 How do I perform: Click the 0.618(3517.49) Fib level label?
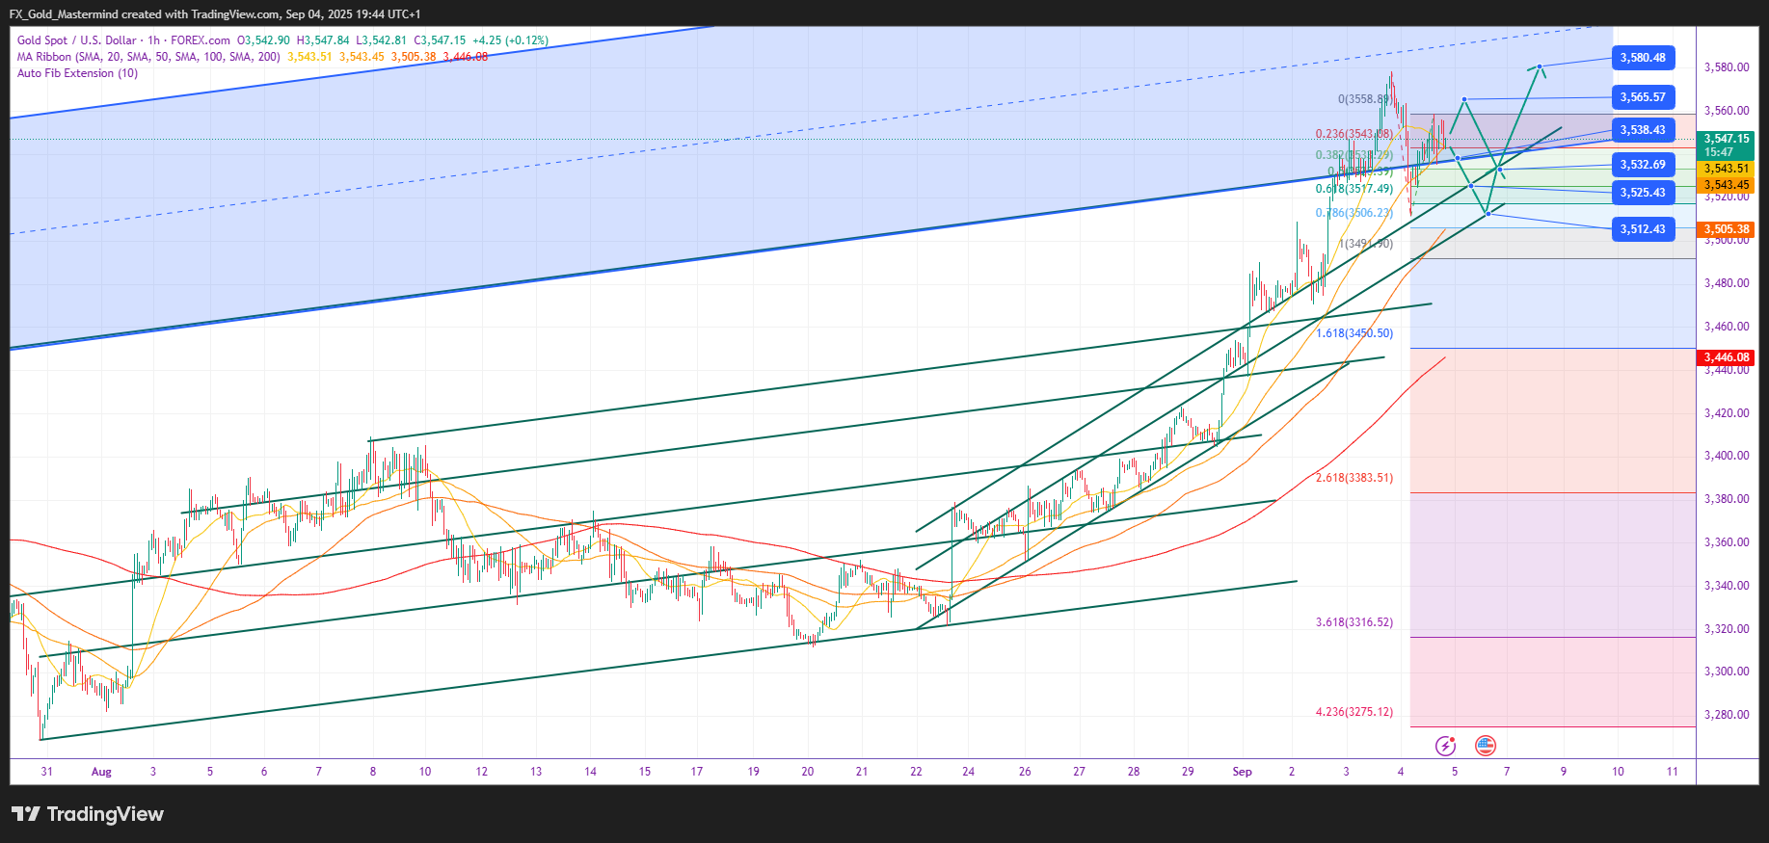tap(1354, 189)
